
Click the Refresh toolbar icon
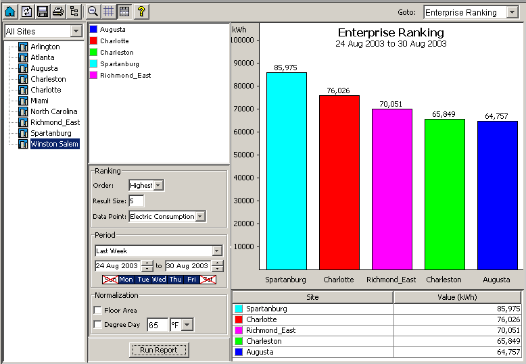point(26,11)
